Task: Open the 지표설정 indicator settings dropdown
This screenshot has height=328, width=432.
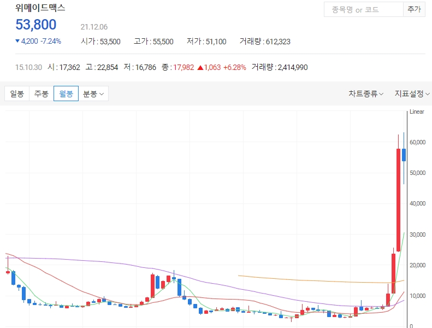Action: pos(412,94)
